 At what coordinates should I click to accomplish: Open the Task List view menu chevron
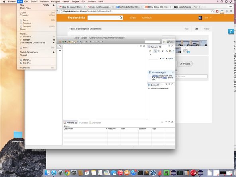[151, 54]
